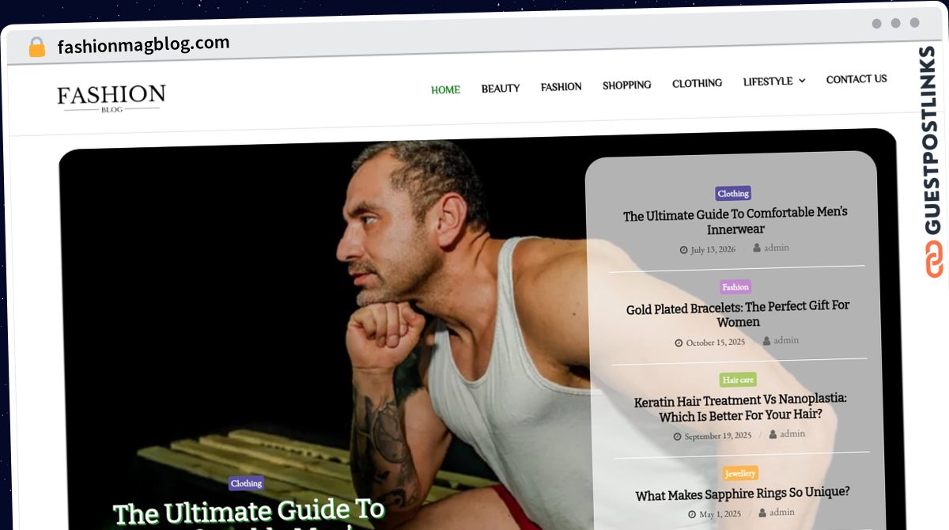This screenshot has height=530, width=949.
Task: Open the Clothing menu item
Action: [x=698, y=83]
